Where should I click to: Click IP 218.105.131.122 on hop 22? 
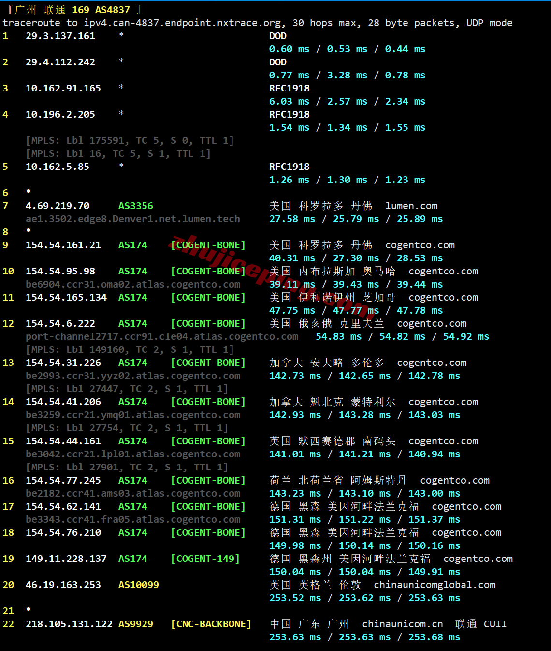coord(69,624)
